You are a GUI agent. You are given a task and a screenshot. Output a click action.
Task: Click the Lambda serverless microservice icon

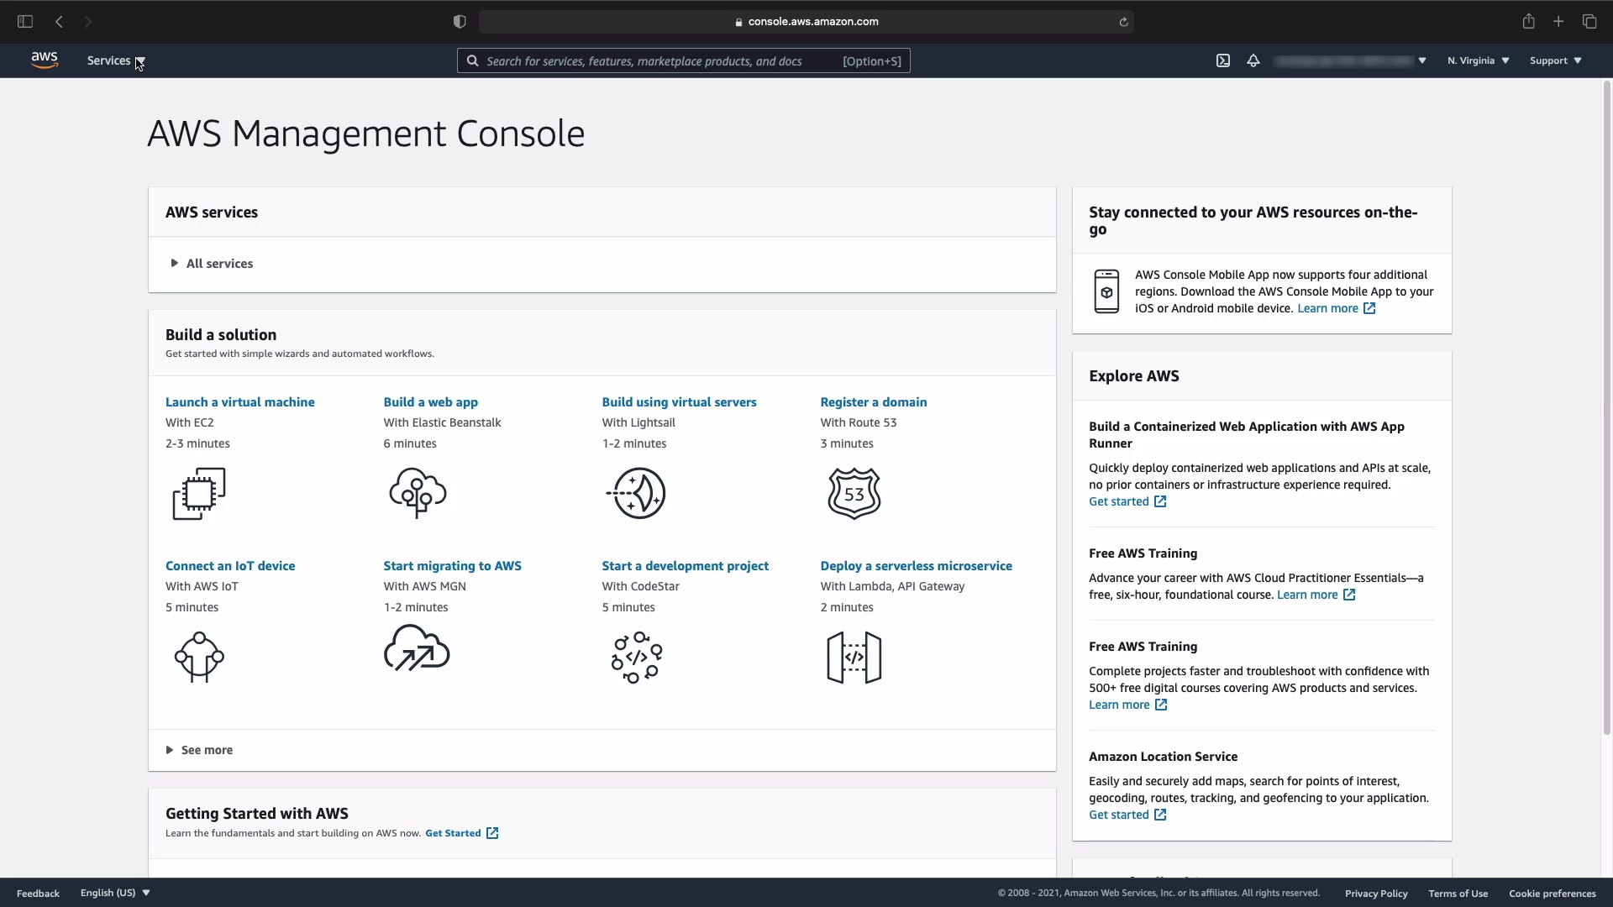click(854, 657)
